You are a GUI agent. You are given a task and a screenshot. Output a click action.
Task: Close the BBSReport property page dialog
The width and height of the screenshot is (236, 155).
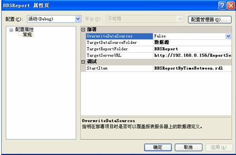point(231,6)
